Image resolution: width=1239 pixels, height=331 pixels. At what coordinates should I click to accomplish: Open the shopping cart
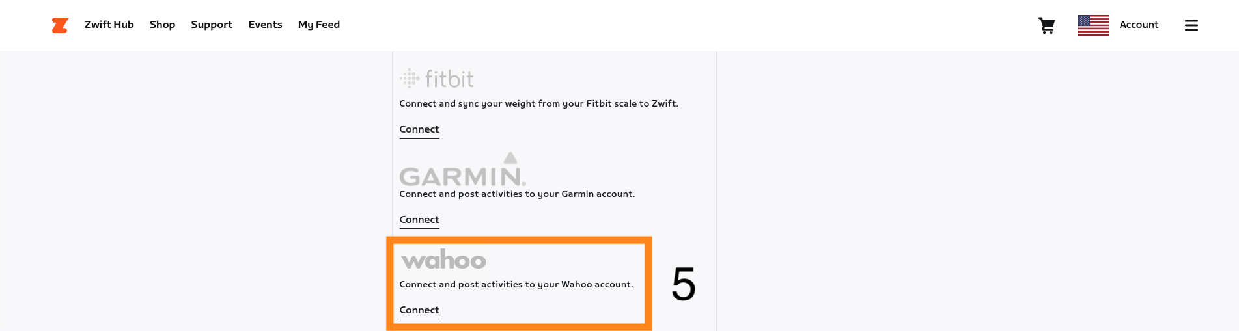tap(1046, 25)
